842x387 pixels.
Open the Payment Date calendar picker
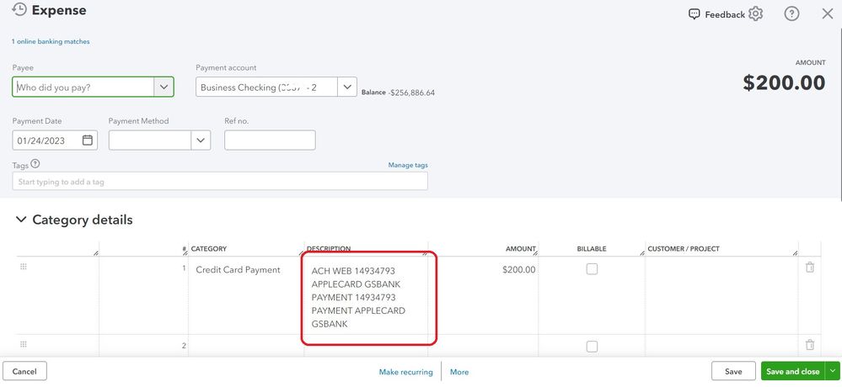click(x=88, y=140)
